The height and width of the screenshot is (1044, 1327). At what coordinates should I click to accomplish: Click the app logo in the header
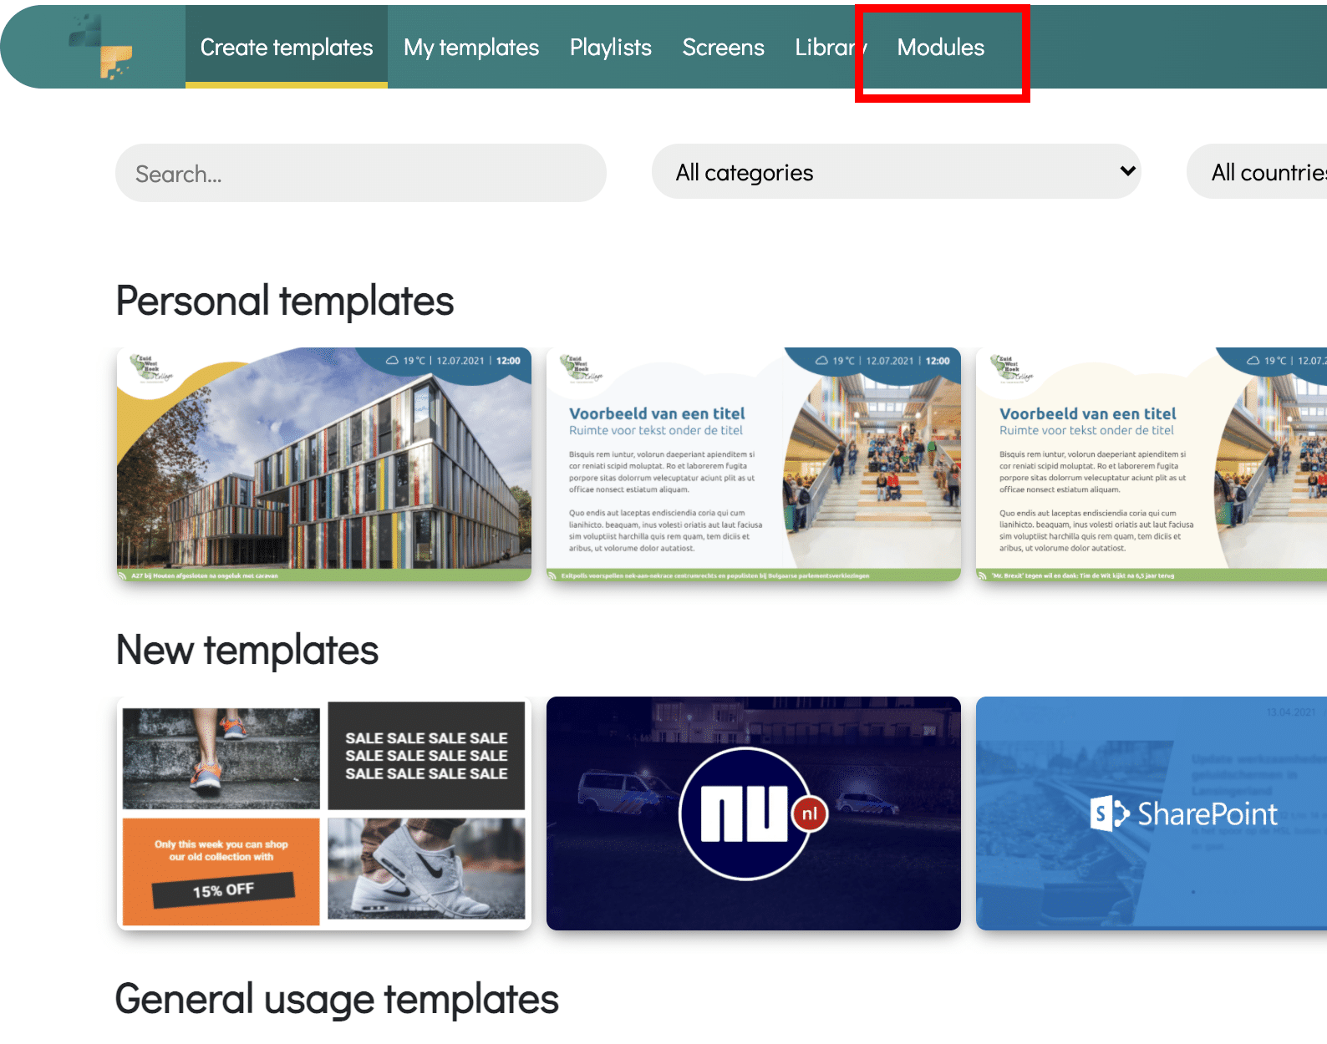[x=101, y=48]
